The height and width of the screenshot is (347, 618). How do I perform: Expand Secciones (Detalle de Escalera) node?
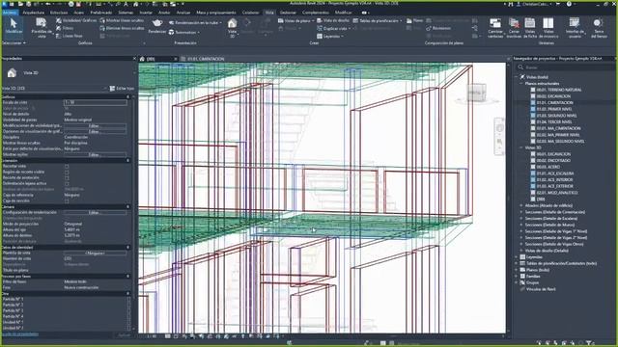click(x=521, y=219)
